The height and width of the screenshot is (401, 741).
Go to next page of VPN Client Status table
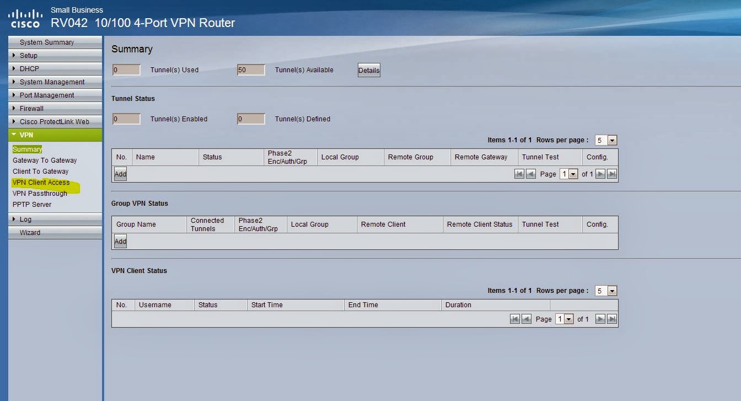[600, 319]
